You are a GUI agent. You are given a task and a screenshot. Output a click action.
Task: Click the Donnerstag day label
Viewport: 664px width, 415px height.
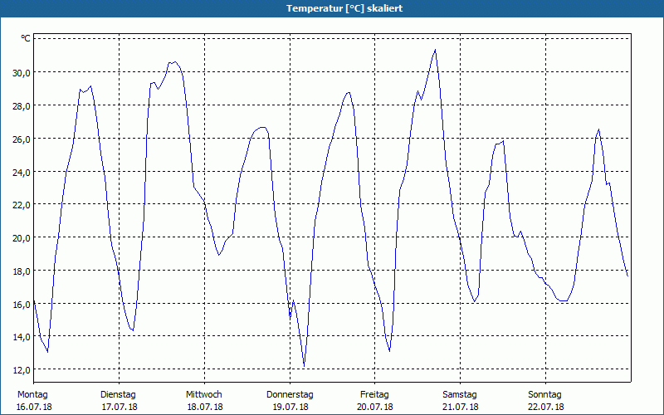(290, 395)
